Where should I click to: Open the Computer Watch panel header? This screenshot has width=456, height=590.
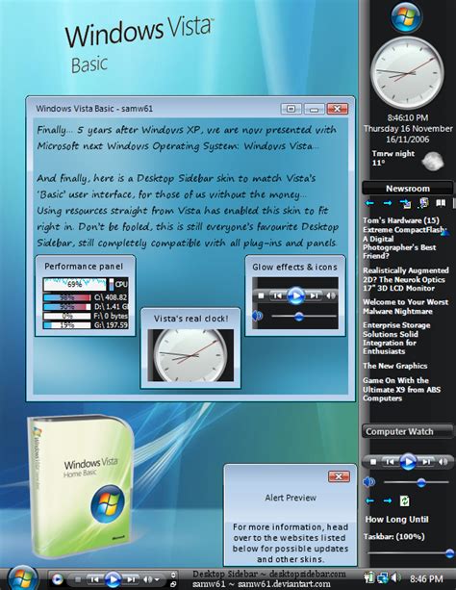[408, 431]
